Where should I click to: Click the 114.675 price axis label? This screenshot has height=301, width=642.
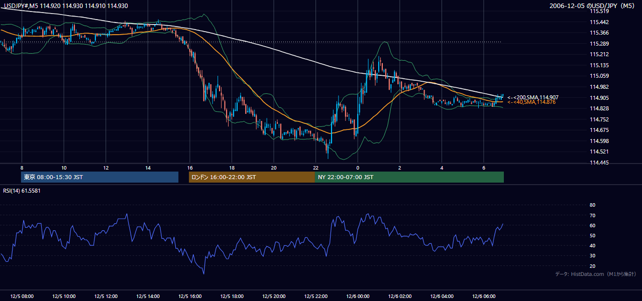[x=599, y=130]
